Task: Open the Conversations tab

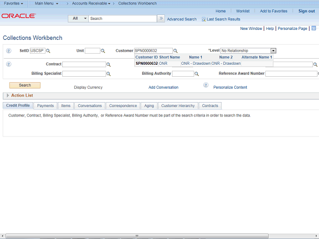Action: [x=90, y=106]
